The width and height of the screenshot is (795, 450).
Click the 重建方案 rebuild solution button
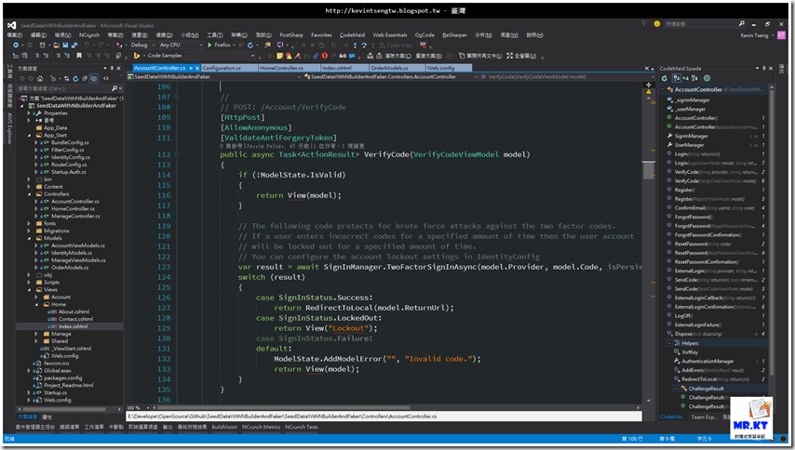pyautogui.click(x=428, y=56)
